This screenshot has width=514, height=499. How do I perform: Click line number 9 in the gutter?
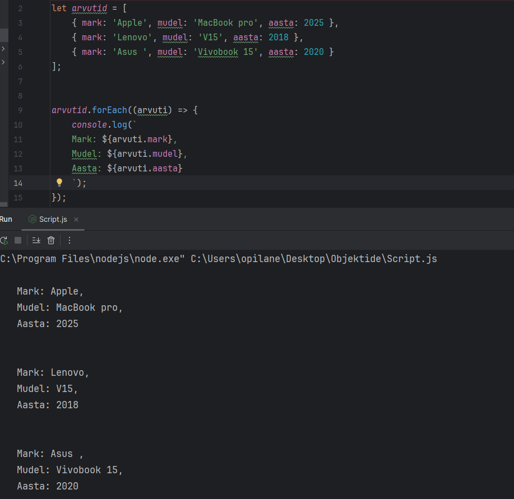tap(20, 110)
